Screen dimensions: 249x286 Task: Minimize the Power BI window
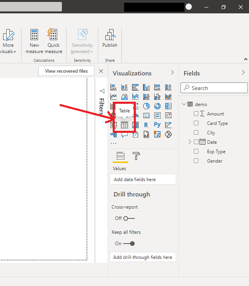point(206,7)
